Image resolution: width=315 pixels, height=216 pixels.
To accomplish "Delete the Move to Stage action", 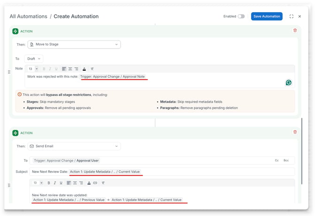I will click(295, 31).
